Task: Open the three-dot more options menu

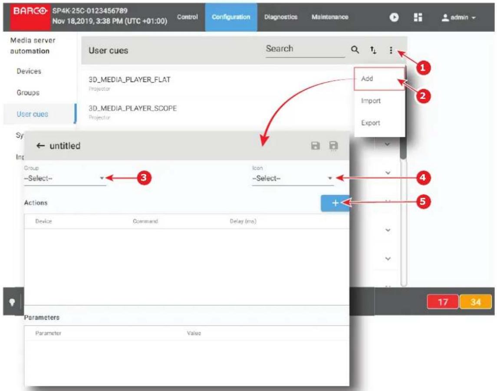Action: (391, 50)
